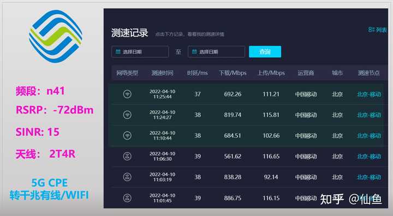Click the 天线： 2T4R label
The image size is (393, 216).
click(45, 154)
